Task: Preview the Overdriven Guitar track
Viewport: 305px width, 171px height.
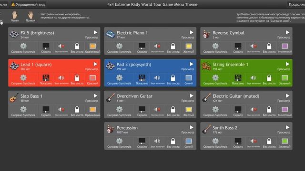Action: click(192, 96)
